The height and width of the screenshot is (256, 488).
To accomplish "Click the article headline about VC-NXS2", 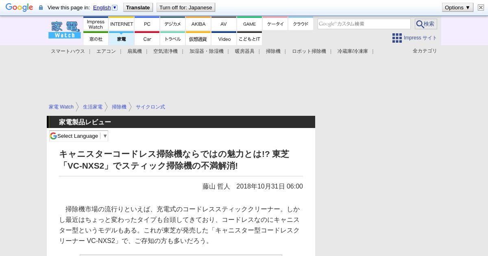I will 174,160.
